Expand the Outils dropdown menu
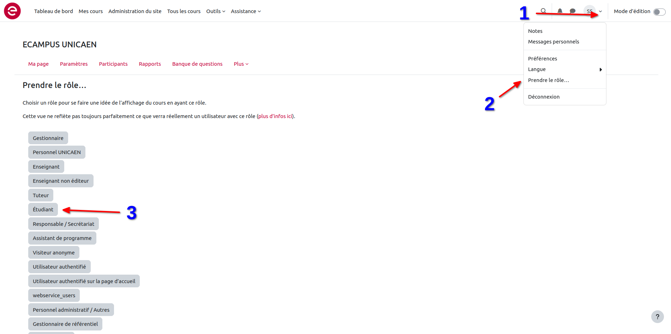The height and width of the screenshot is (334, 671). tap(215, 11)
